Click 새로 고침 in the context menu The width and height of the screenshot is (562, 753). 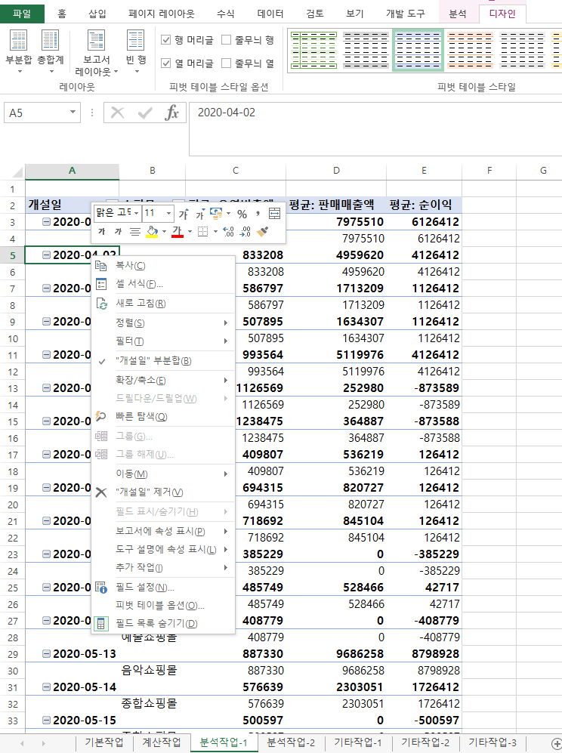pyautogui.click(x=140, y=304)
